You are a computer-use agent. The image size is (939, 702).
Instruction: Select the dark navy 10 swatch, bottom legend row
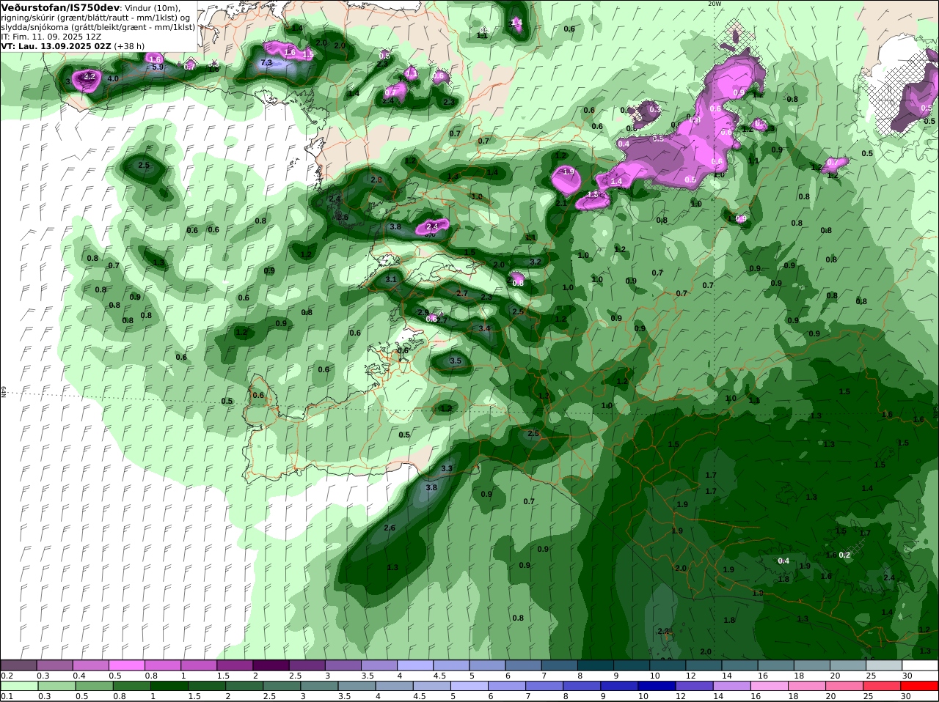tap(656, 686)
